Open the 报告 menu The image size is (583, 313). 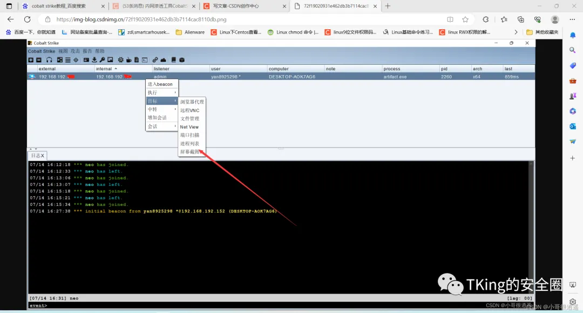click(x=87, y=51)
